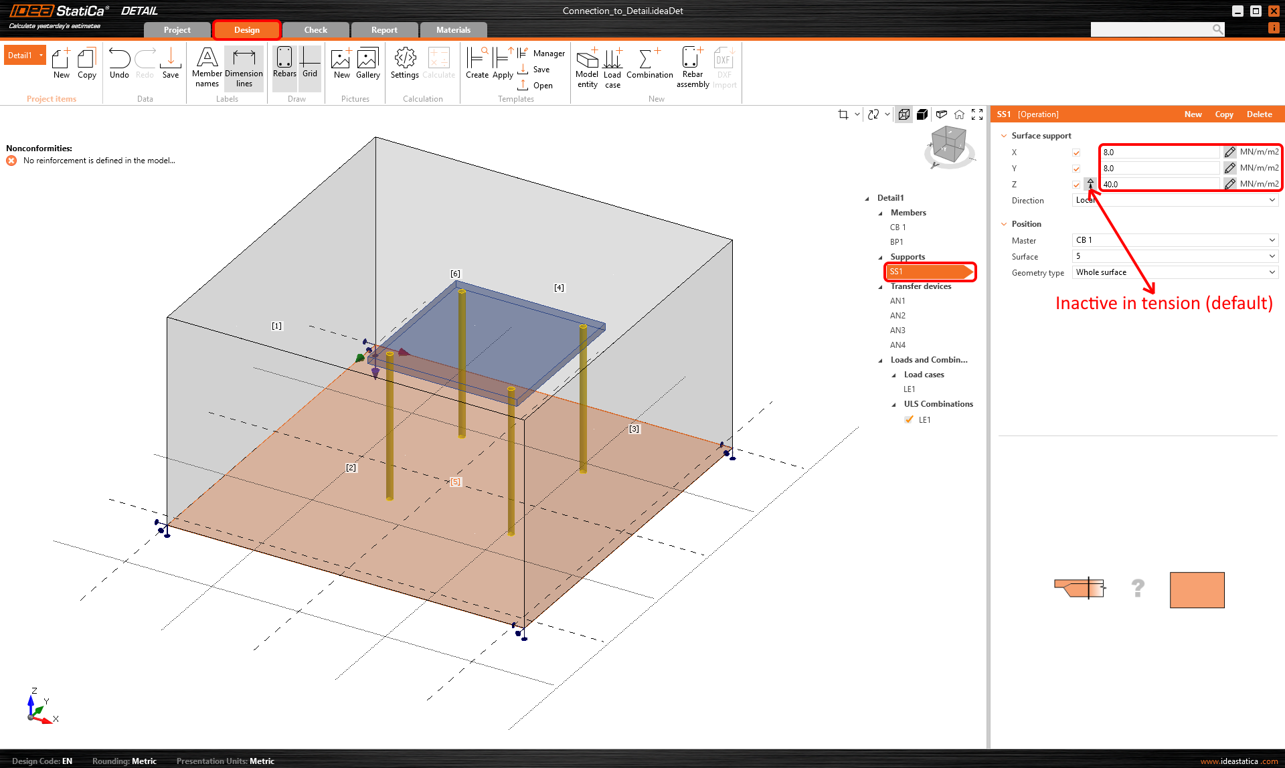Viewport: 1285px width, 768px height.
Task: Open the Geometry type dropdown
Action: 1175,272
